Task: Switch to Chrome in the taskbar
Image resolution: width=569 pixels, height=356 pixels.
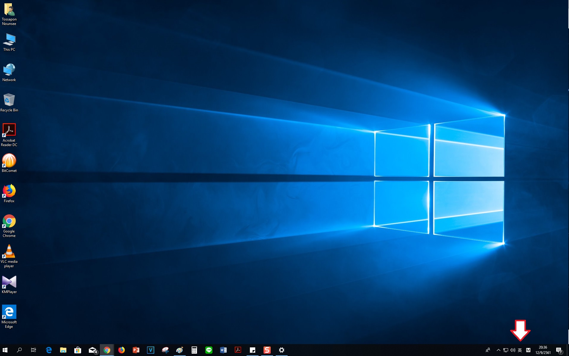Action: 107,350
